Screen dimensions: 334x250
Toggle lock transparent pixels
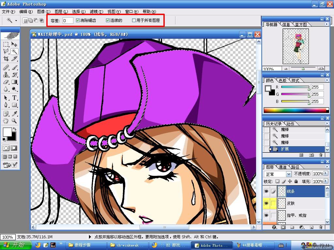277,181
